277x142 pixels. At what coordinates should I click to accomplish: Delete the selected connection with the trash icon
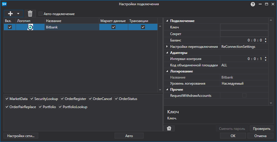point(30,14)
